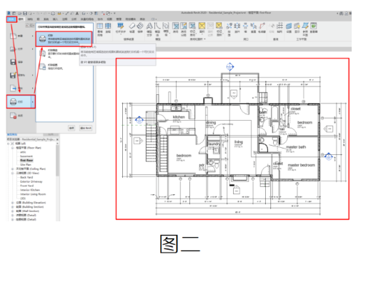The height and width of the screenshot is (282, 391).
Task: Select the Print command in the submenu
Action: (x=64, y=39)
